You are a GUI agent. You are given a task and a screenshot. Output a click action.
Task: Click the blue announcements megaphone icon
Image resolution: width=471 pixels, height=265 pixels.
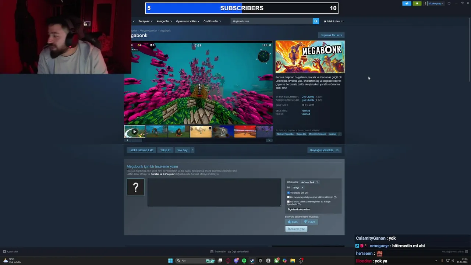pyautogui.click(x=407, y=3)
